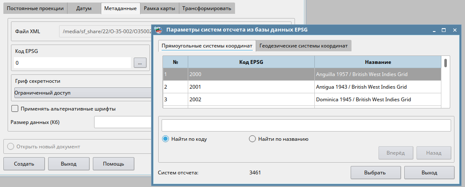Open the 'Датум' tab
Viewport: 465px width, 187px height.
coord(84,8)
